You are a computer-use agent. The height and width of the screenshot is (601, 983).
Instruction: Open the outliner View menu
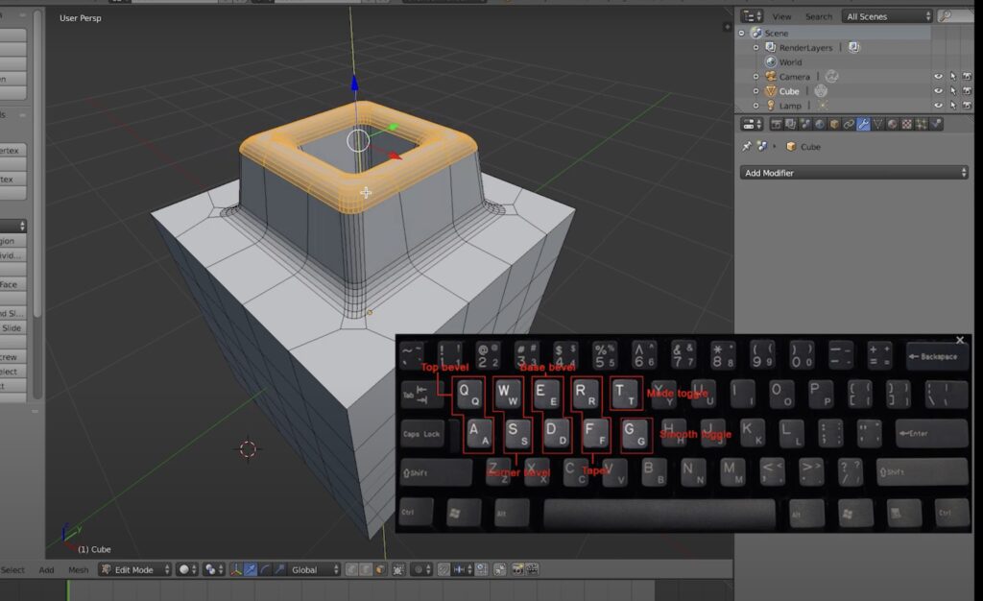[781, 17]
